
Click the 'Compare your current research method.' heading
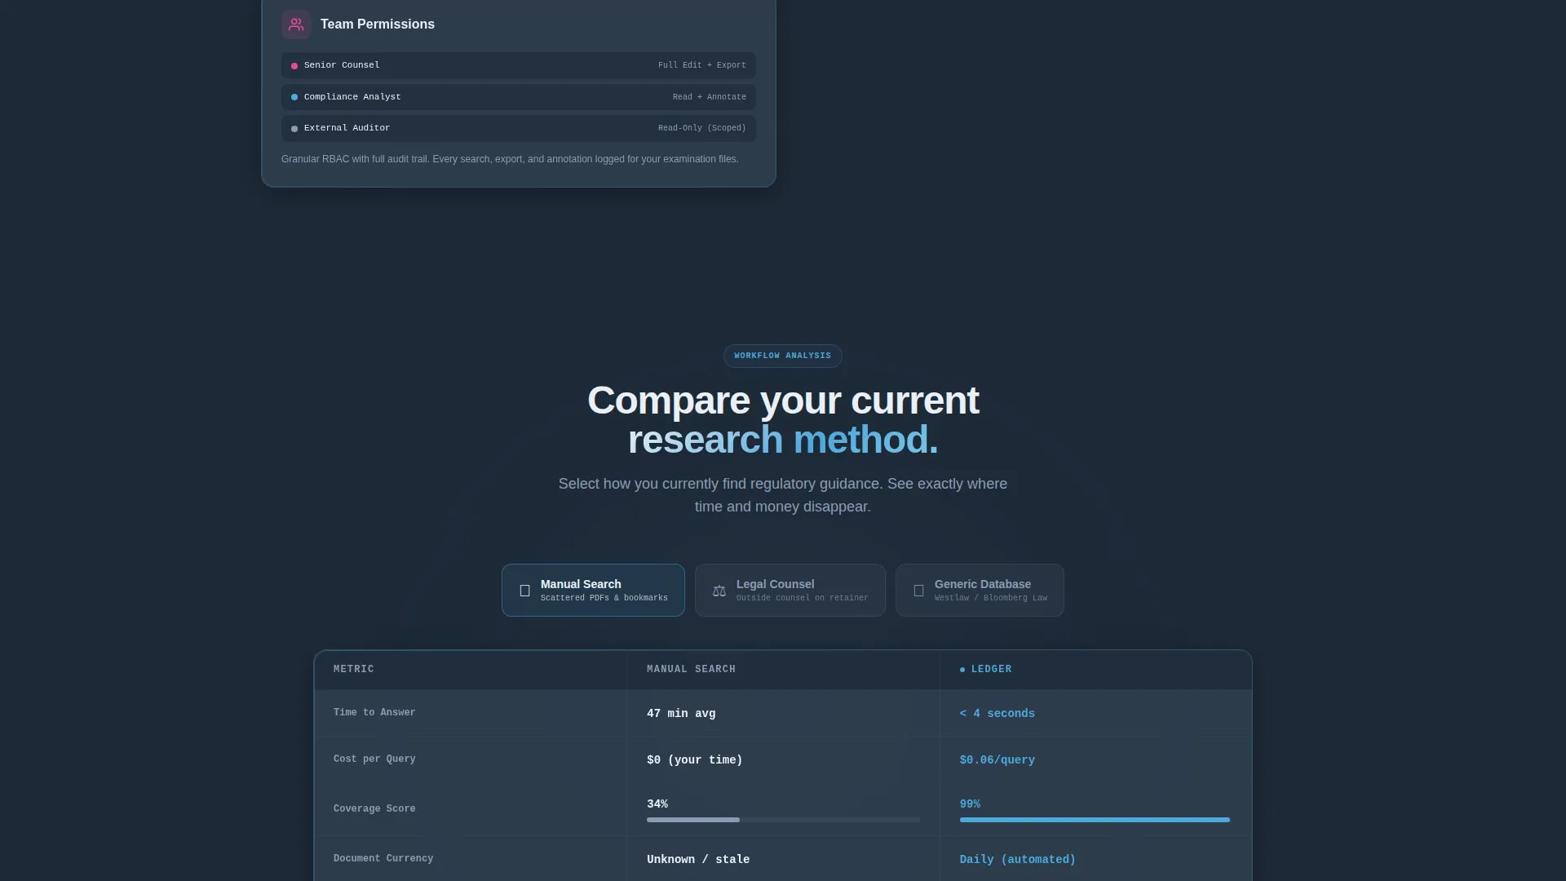tap(783, 420)
